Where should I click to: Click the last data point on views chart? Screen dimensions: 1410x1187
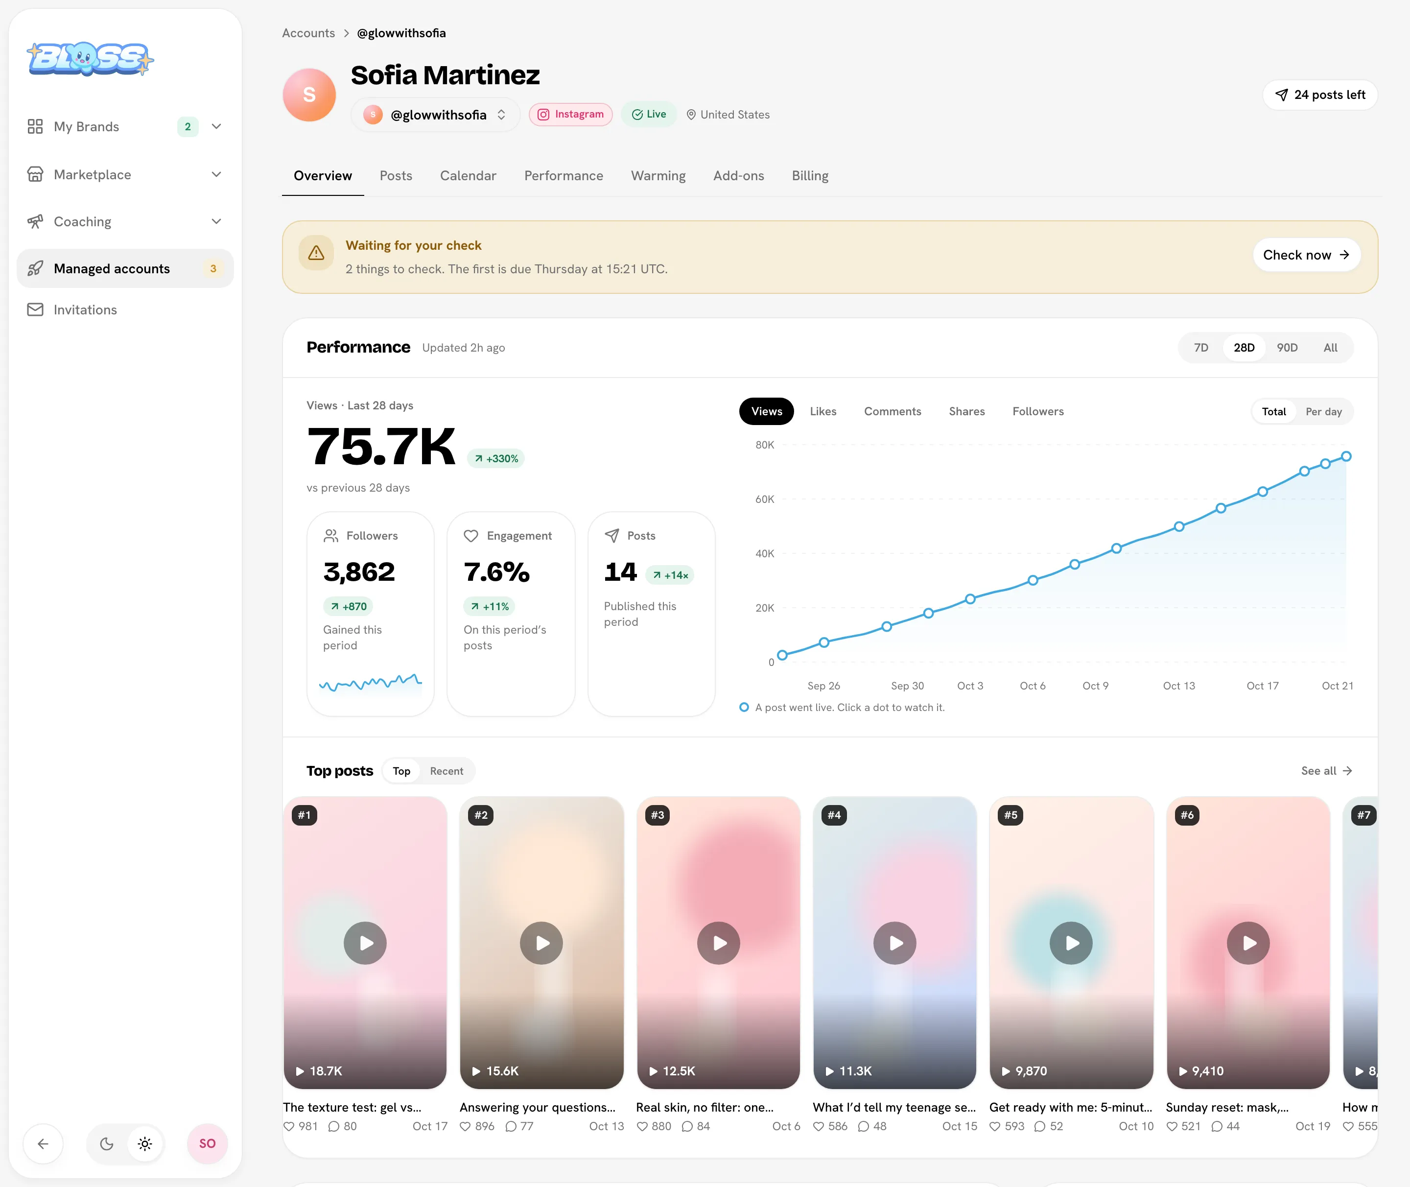click(x=1346, y=456)
